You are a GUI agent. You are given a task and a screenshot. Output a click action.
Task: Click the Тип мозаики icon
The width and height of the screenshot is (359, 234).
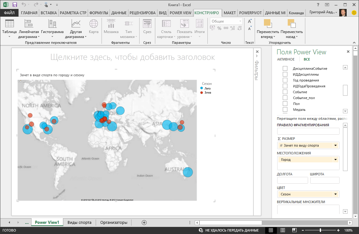coord(128,23)
